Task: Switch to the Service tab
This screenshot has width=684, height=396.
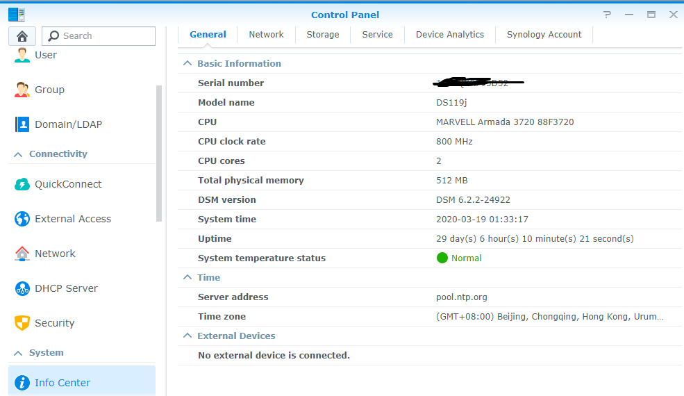Action: (377, 35)
